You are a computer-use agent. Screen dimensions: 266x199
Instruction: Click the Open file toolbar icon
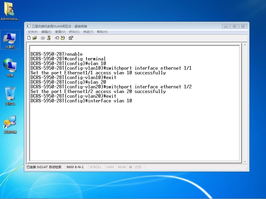point(35,38)
